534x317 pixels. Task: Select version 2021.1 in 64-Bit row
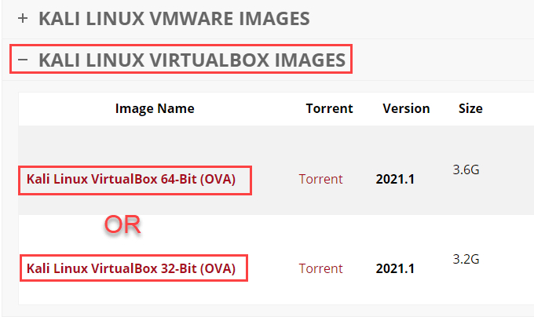[395, 179]
